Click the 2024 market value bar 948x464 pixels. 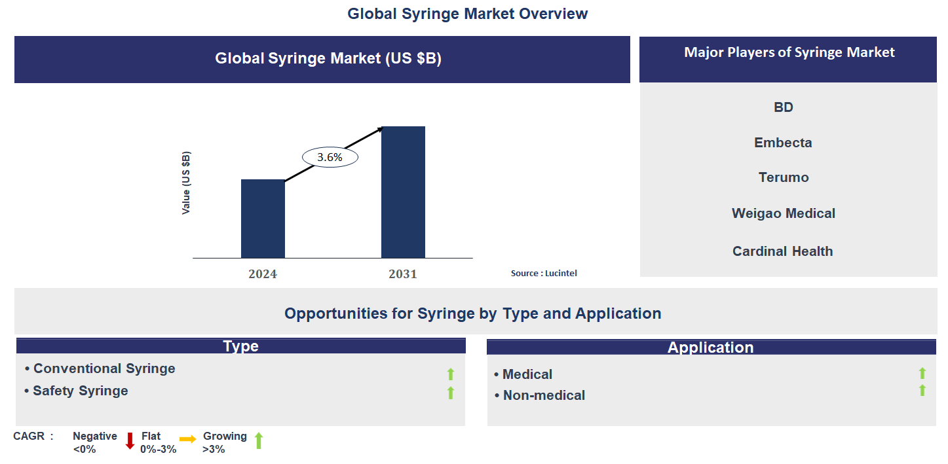263,218
